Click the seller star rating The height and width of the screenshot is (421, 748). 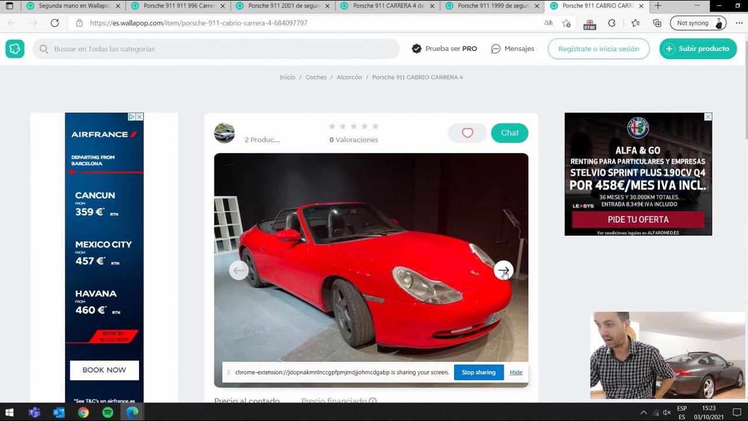pos(354,126)
